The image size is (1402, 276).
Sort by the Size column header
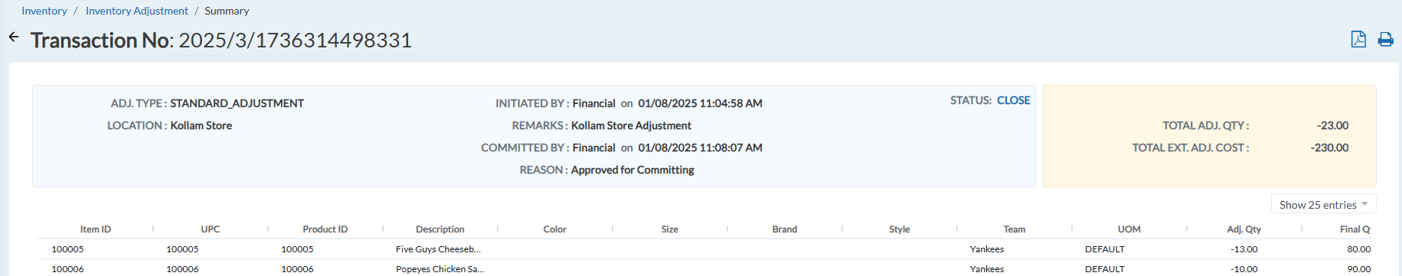(670, 229)
